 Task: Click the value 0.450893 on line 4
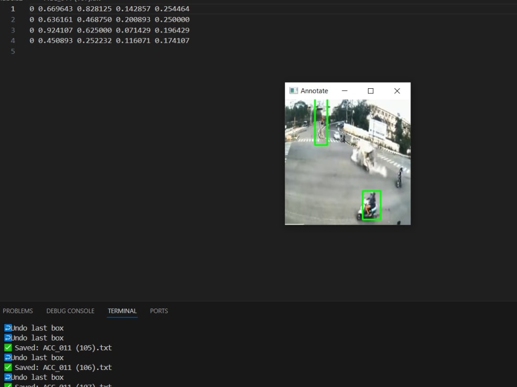point(55,41)
